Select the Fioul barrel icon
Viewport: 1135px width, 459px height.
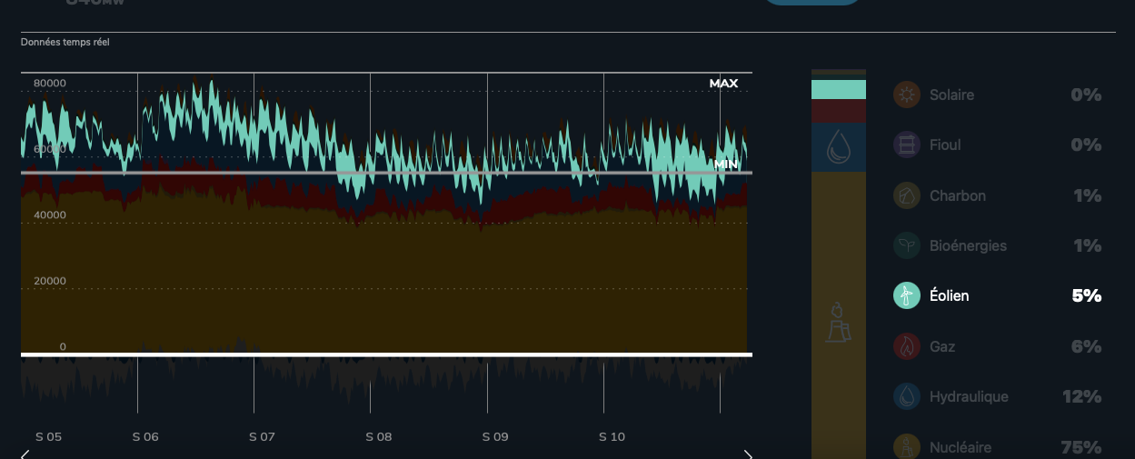[x=906, y=145]
